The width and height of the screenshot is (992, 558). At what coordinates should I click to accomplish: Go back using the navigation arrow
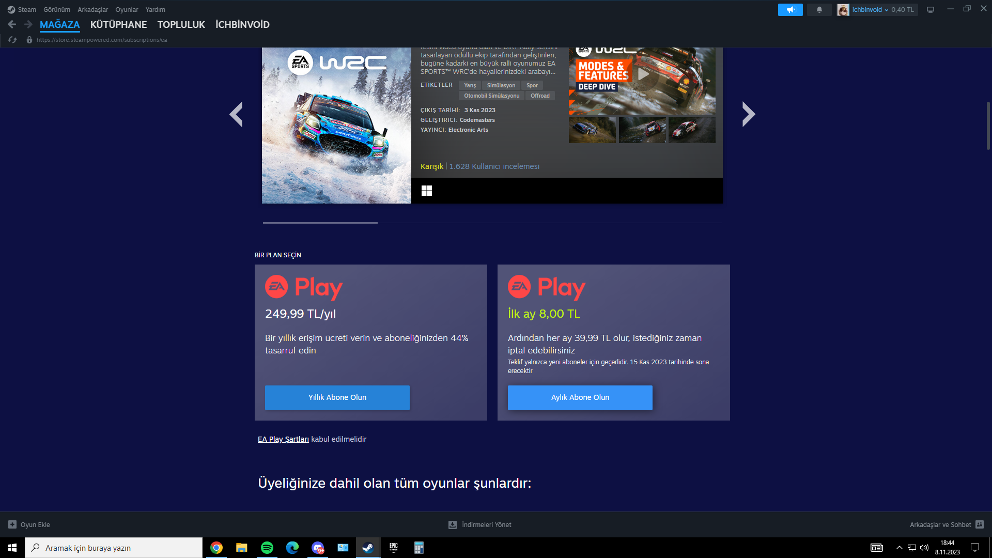pyautogui.click(x=12, y=24)
